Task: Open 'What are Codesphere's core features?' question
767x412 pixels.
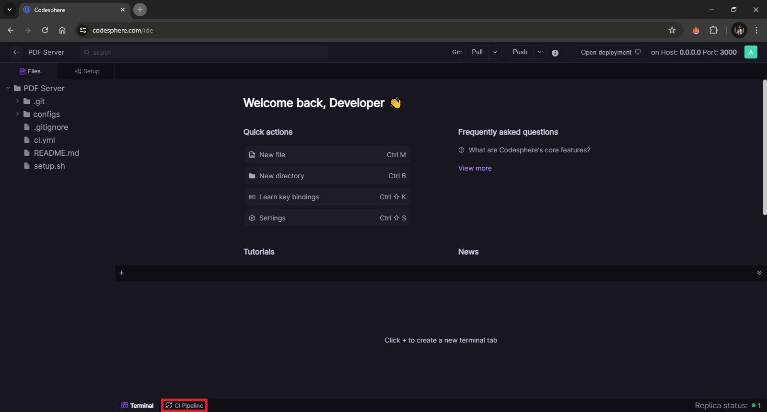Action: 524,150
